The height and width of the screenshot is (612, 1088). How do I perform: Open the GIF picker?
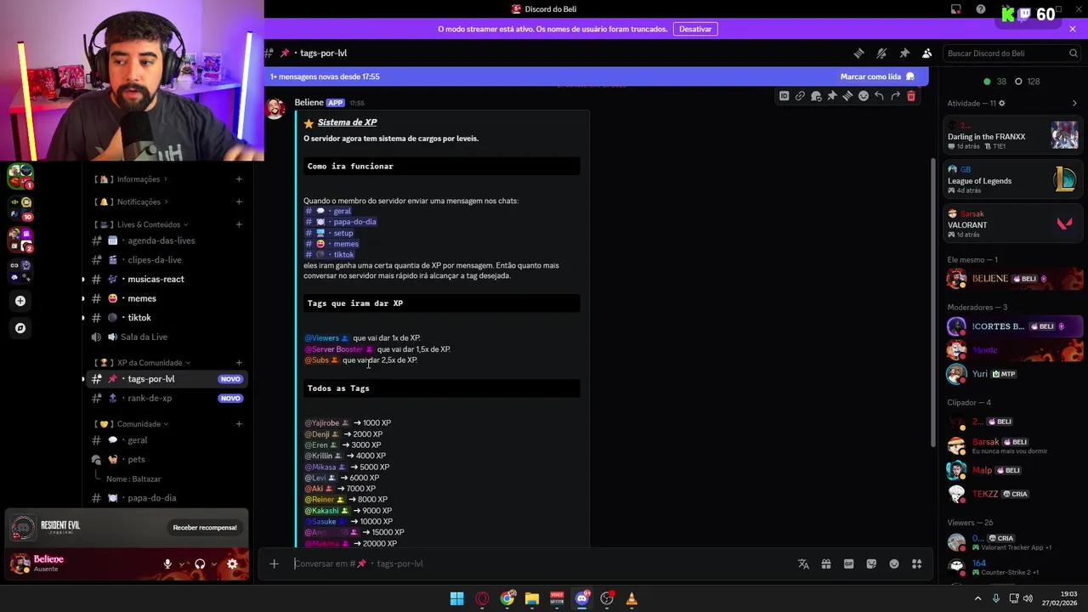[x=848, y=564]
